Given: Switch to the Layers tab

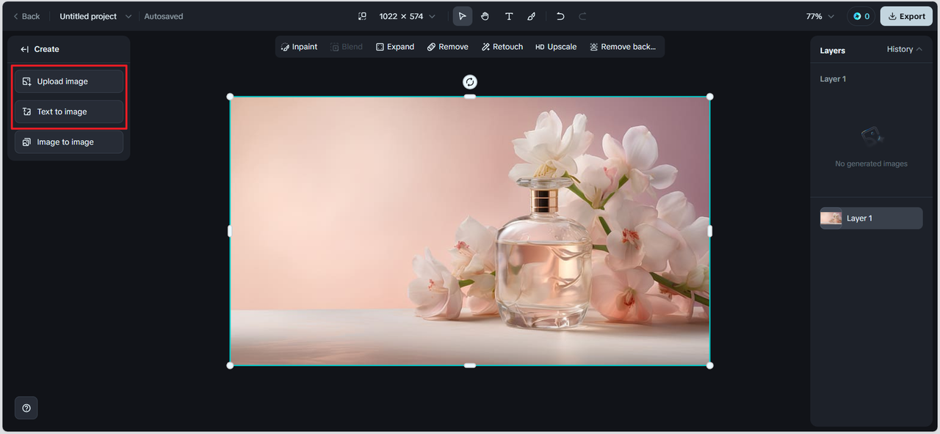Looking at the screenshot, I should coord(833,51).
